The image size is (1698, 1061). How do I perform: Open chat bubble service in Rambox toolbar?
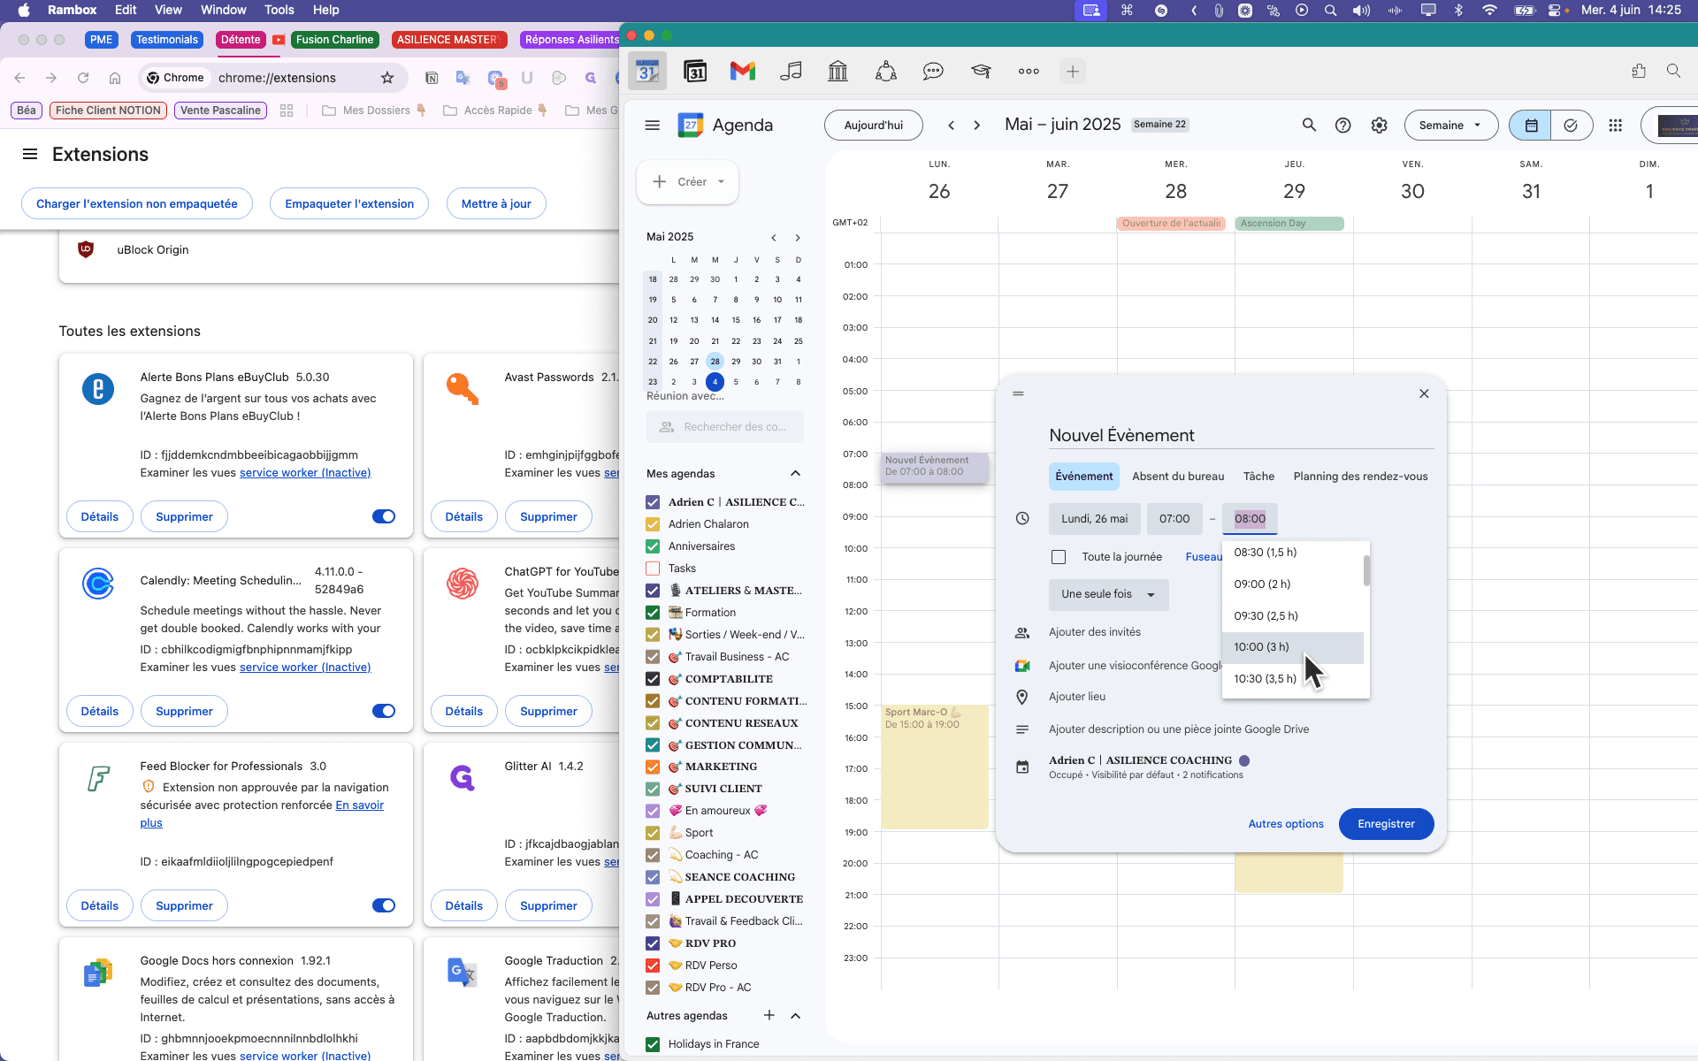click(933, 72)
